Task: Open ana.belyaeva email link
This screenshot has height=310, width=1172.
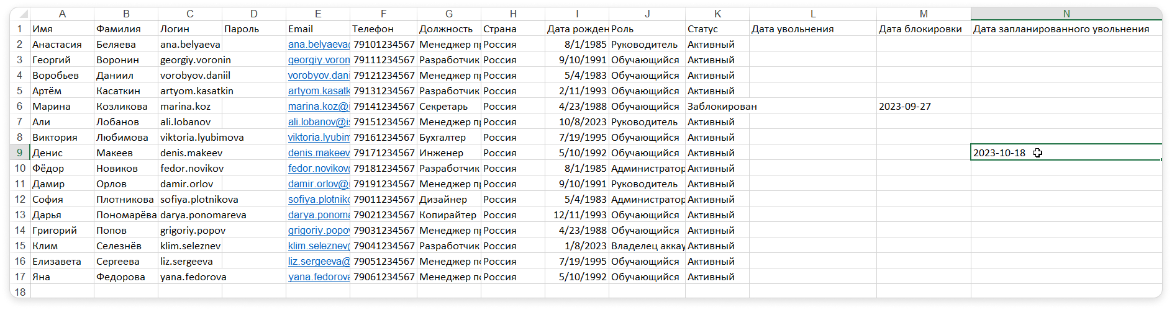Action: pyautogui.click(x=319, y=44)
